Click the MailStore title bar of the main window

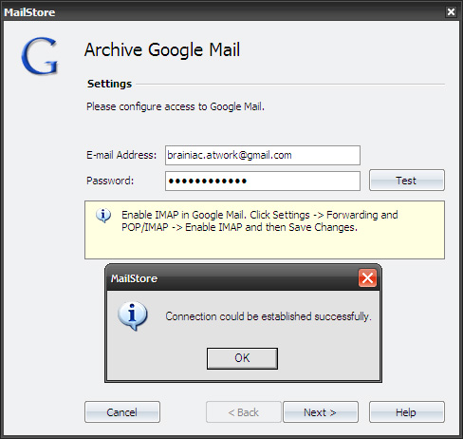221,12
